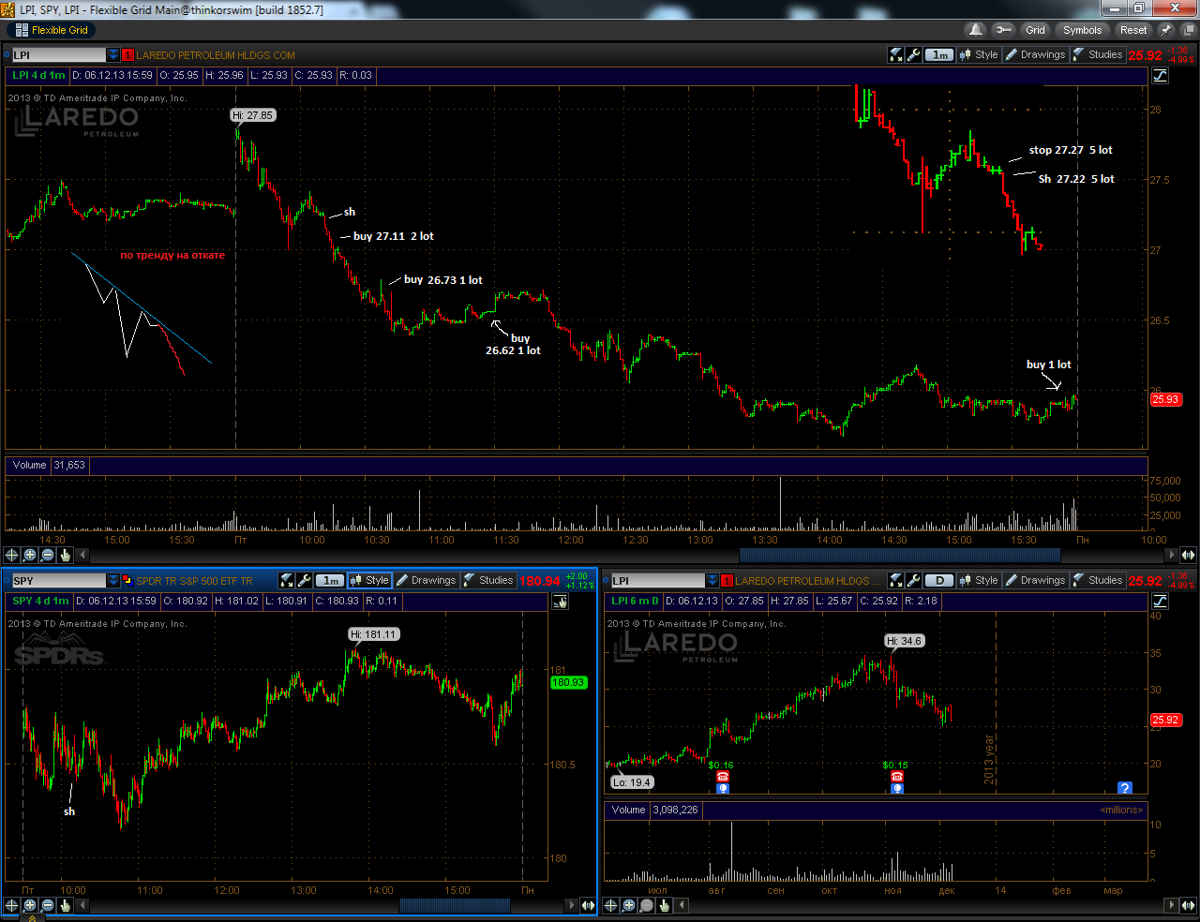Screen dimensions: 1200x922
Task: Click zoom out icon under top chart
Action: 48,555
